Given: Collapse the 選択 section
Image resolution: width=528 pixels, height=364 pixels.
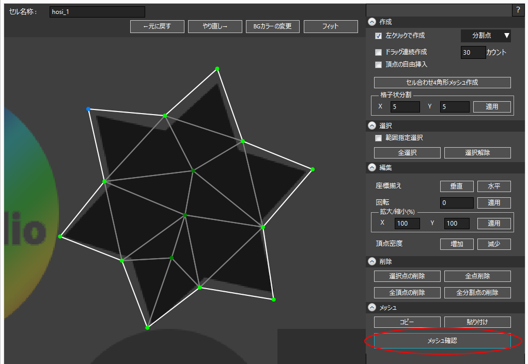Looking at the screenshot, I should pos(372,125).
